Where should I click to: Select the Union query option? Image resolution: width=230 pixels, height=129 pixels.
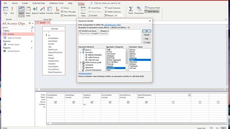click(x=65, y=8)
